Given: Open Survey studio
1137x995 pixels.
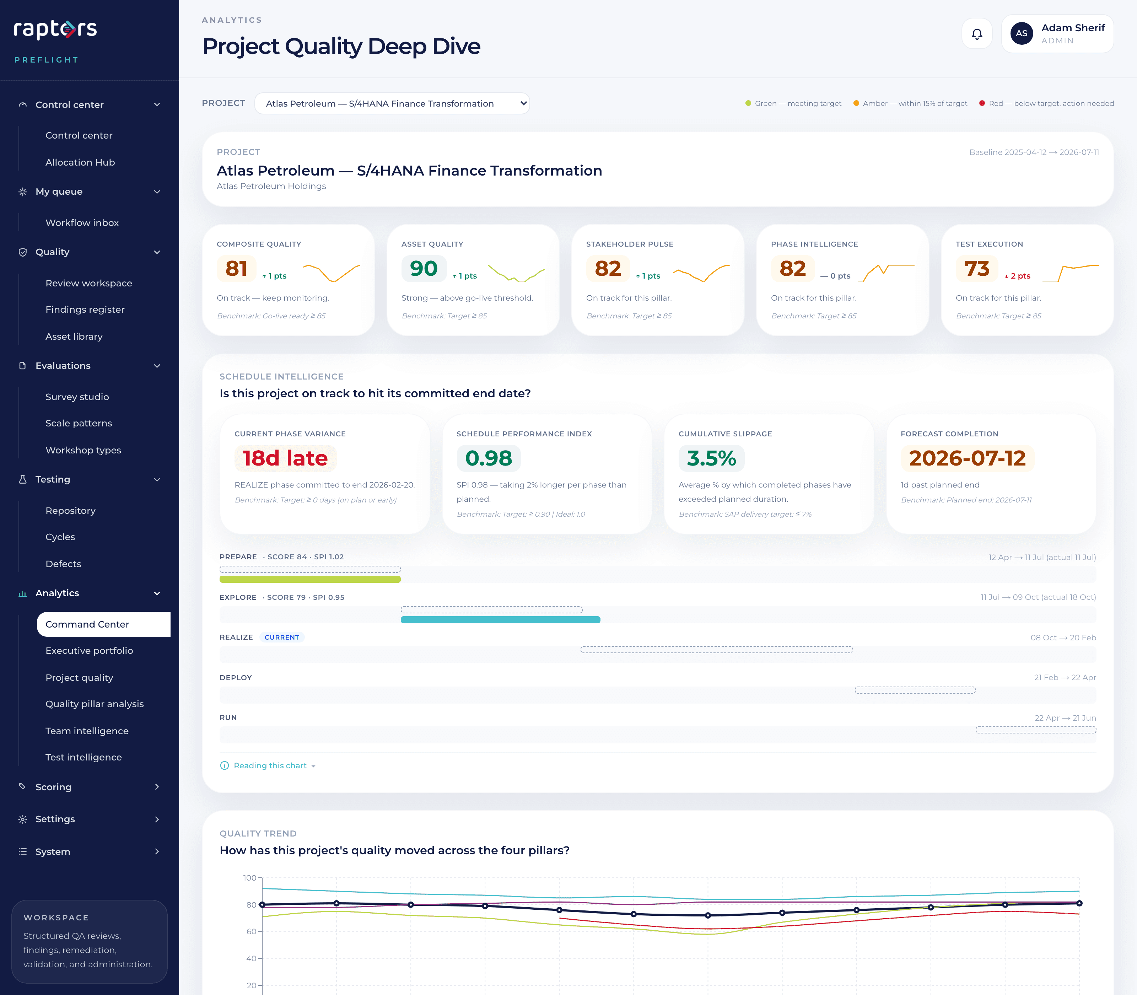Looking at the screenshot, I should click(103, 397).
